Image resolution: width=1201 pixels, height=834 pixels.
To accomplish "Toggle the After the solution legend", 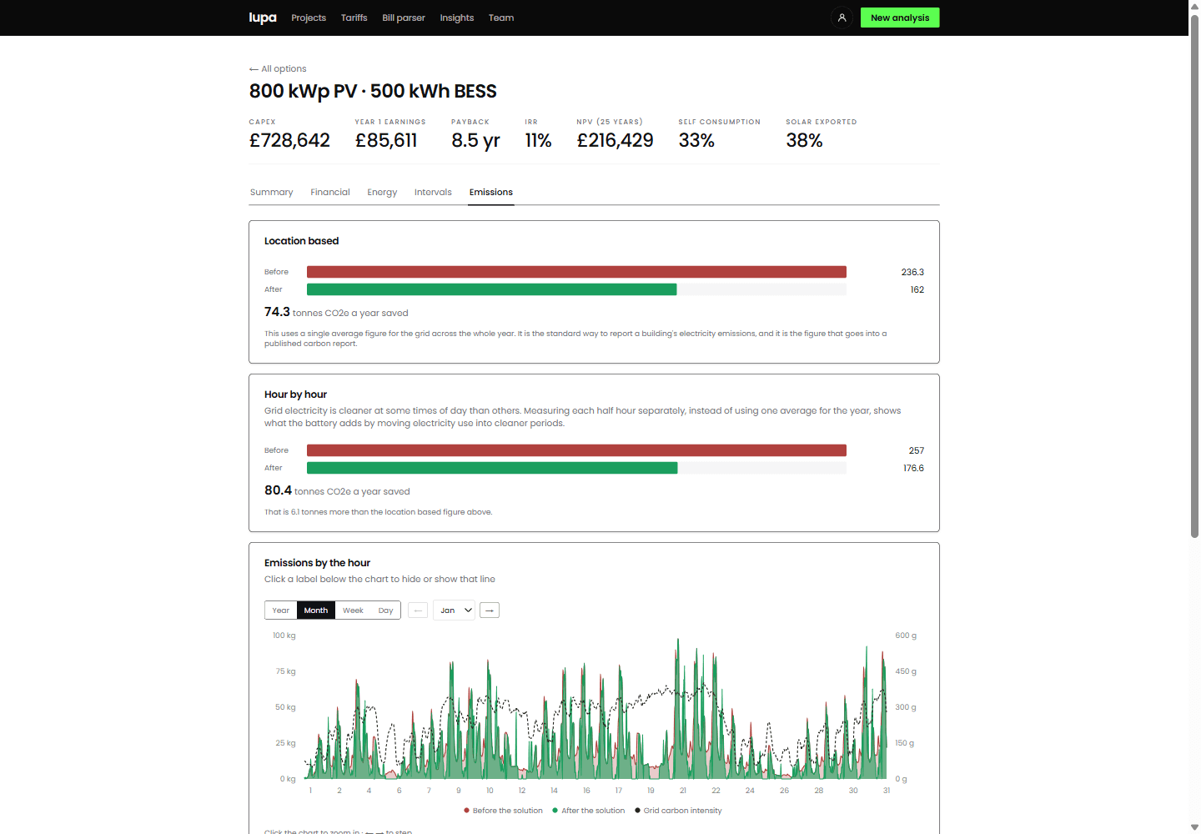I will point(588,811).
